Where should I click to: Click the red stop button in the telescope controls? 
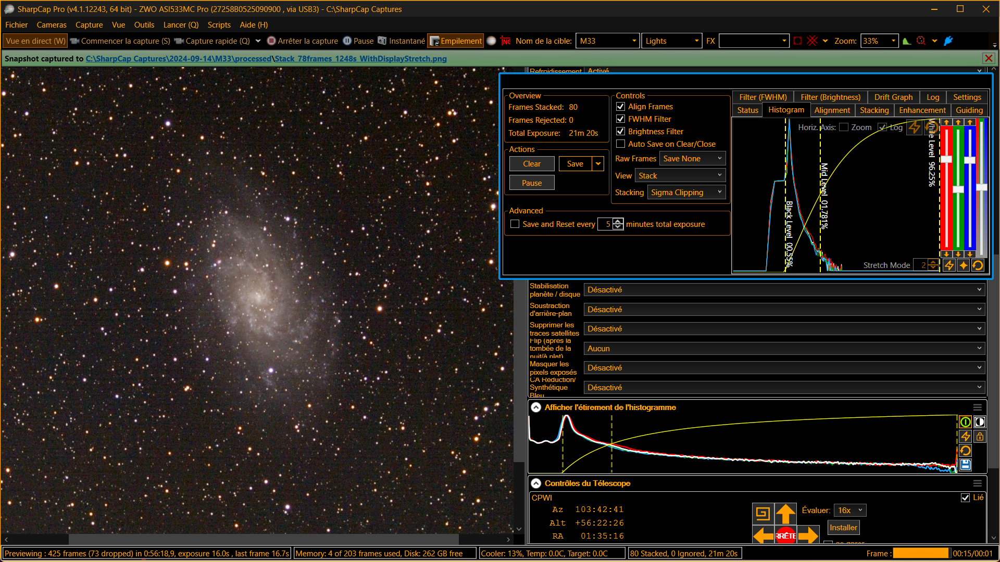[785, 535]
